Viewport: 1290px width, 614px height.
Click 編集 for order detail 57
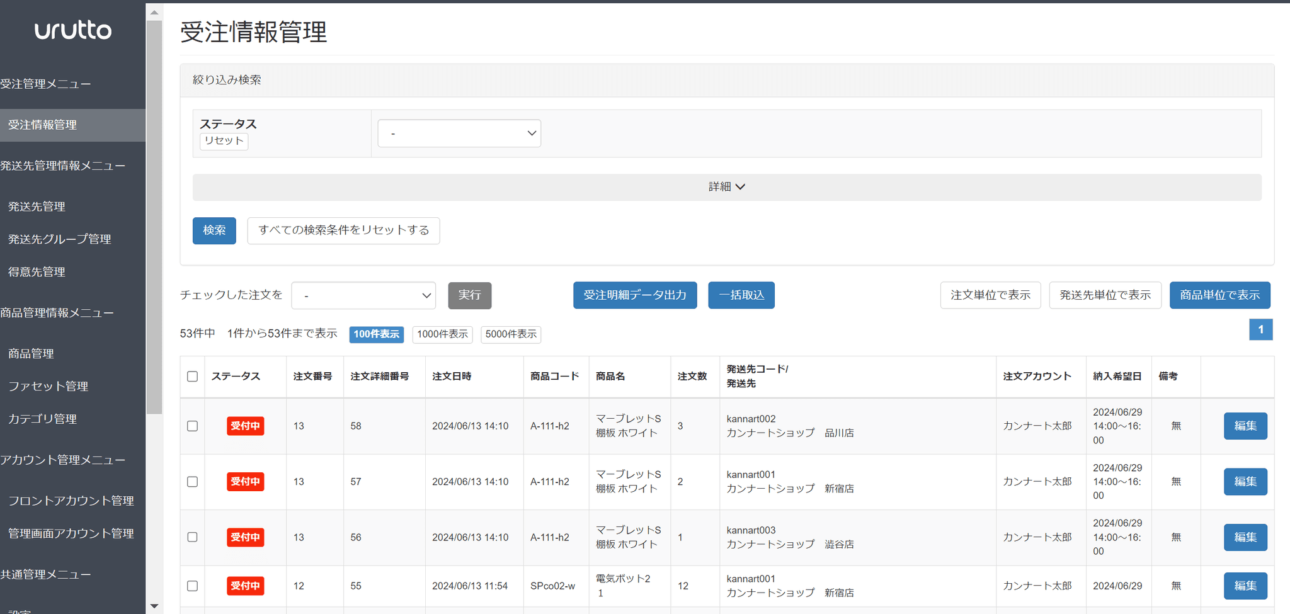1245,482
